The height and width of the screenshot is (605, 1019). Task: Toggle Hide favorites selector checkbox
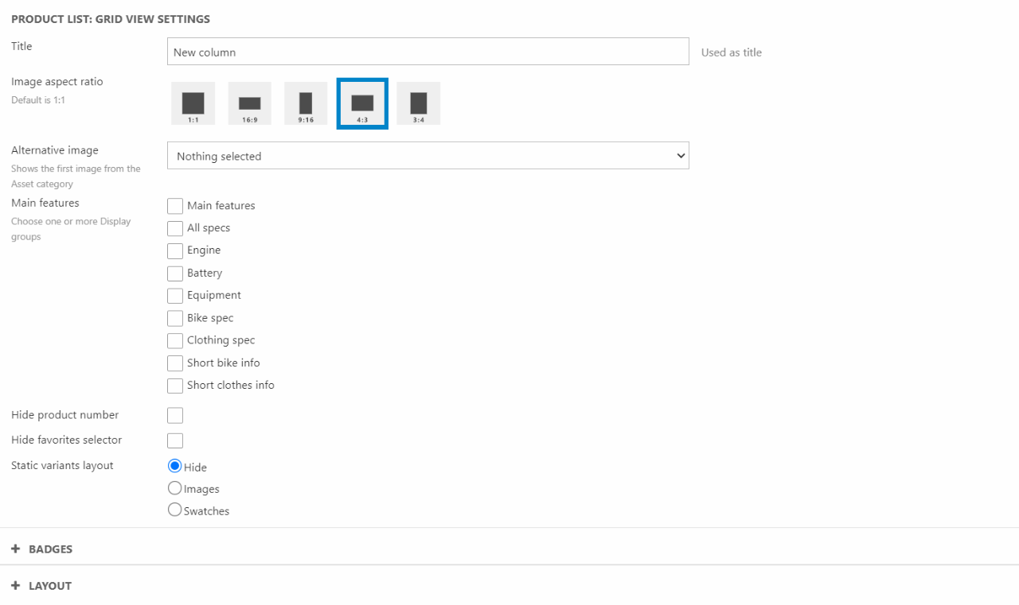pyautogui.click(x=175, y=440)
